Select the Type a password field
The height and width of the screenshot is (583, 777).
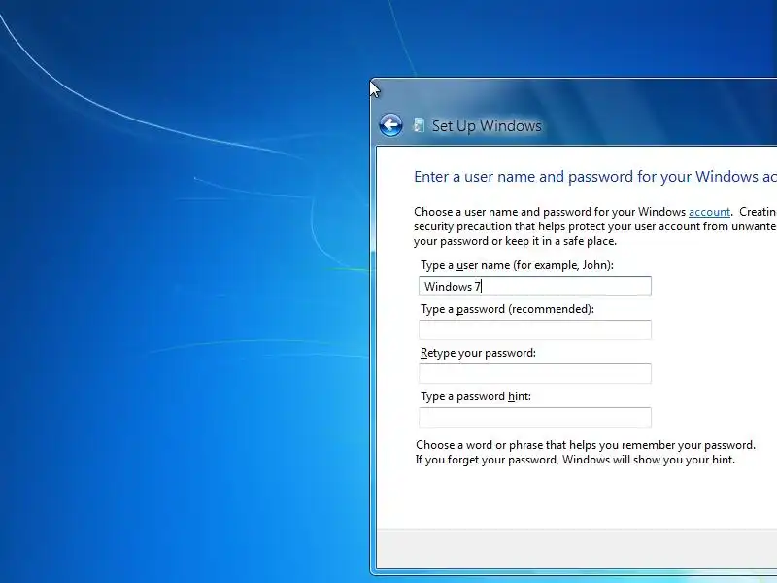tap(535, 329)
